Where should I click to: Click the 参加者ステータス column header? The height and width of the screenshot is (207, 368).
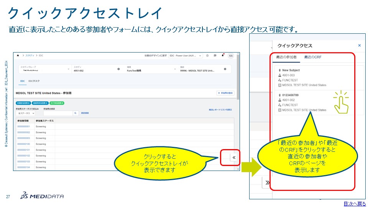coord(44,121)
